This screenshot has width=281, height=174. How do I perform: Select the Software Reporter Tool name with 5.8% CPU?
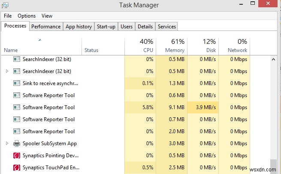48,107
